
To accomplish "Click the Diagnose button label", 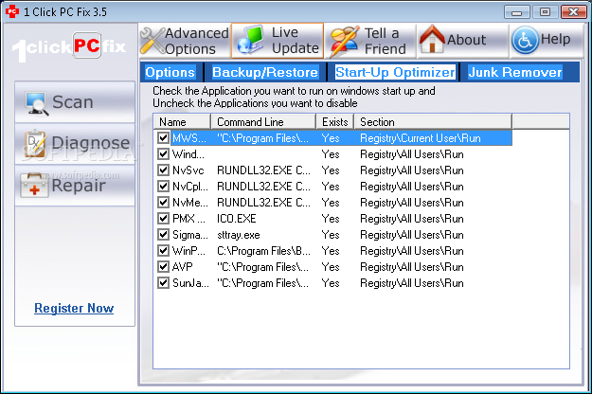I will point(91,143).
